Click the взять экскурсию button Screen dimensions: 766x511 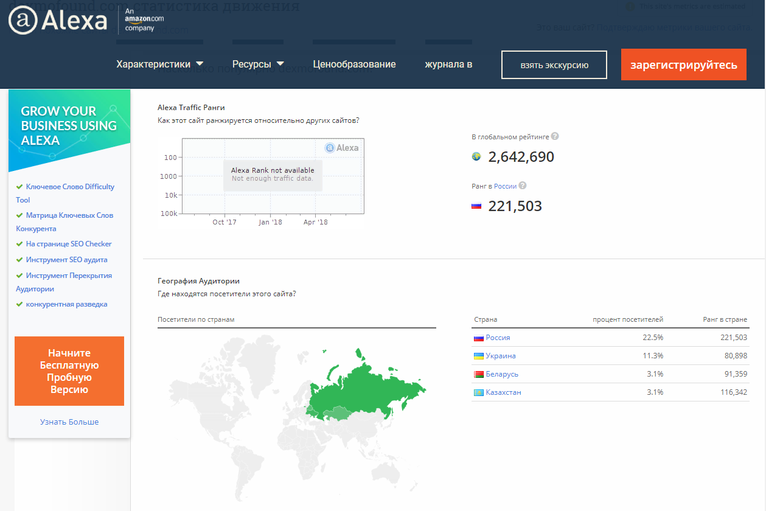point(554,65)
